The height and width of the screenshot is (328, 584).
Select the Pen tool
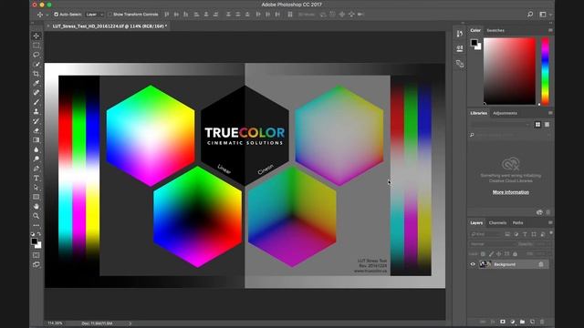click(x=36, y=169)
